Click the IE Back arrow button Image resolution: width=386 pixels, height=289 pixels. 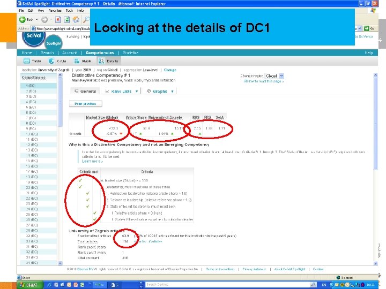[x=23, y=19]
